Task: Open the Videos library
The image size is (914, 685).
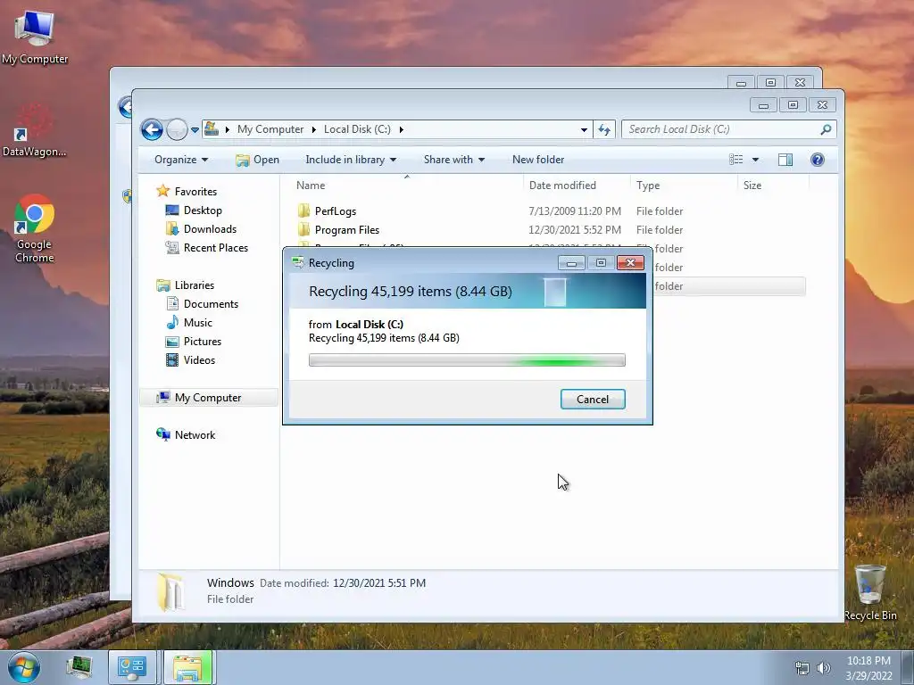Action: click(199, 360)
